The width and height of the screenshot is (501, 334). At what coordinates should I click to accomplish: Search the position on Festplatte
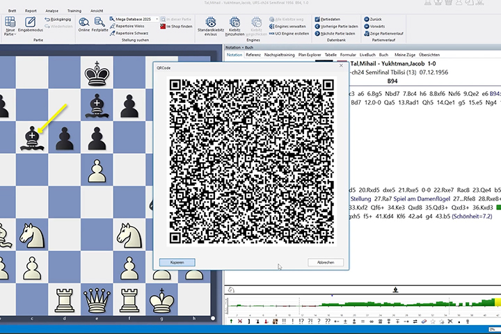100,24
